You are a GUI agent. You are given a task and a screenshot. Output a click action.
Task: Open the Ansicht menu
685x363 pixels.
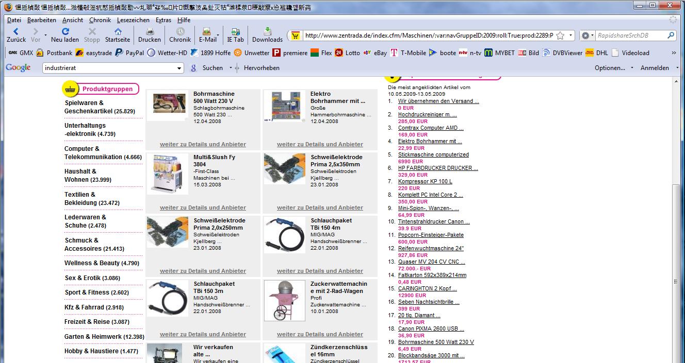pyautogui.click(x=73, y=20)
